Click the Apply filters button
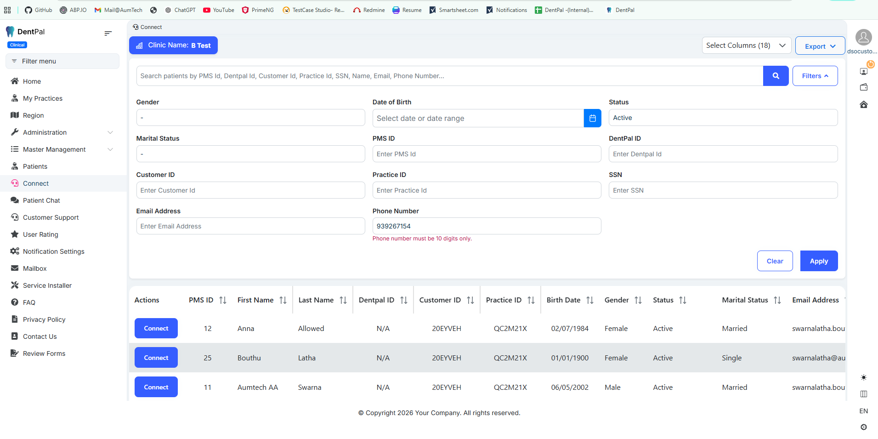Screen dimensions: 878x439 (x=818, y=261)
